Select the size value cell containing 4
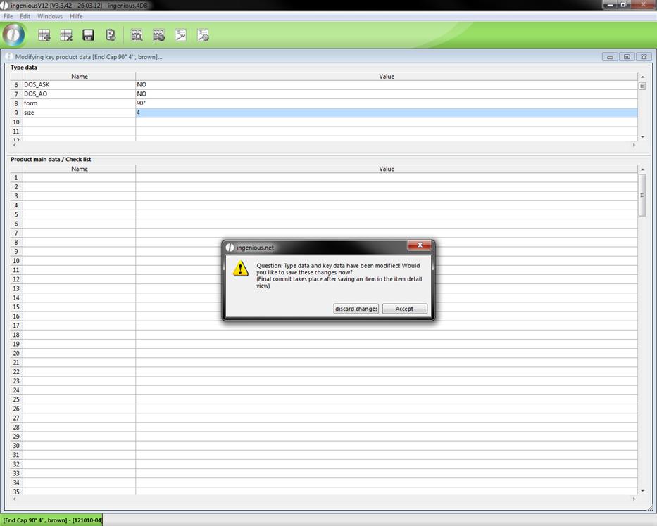 pos(386,113)
